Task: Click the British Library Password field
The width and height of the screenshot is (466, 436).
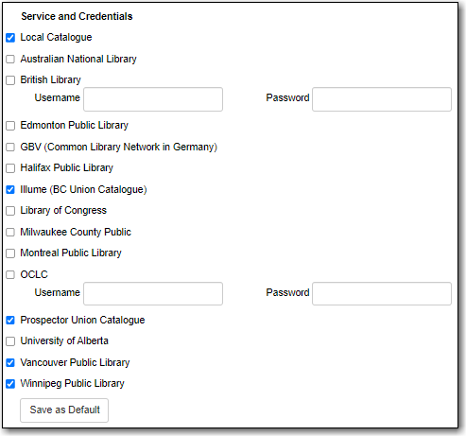Action: coord(382,99)
